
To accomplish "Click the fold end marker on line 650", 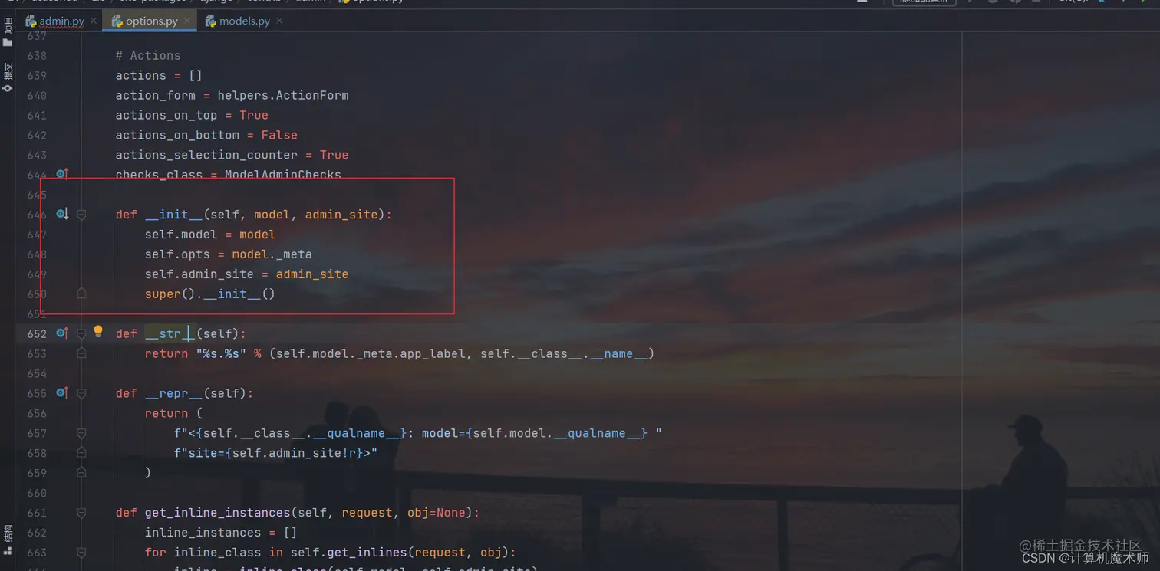I will pos(81,294).
